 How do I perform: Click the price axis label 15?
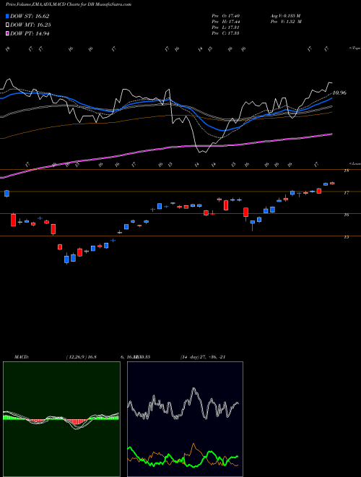346,237
